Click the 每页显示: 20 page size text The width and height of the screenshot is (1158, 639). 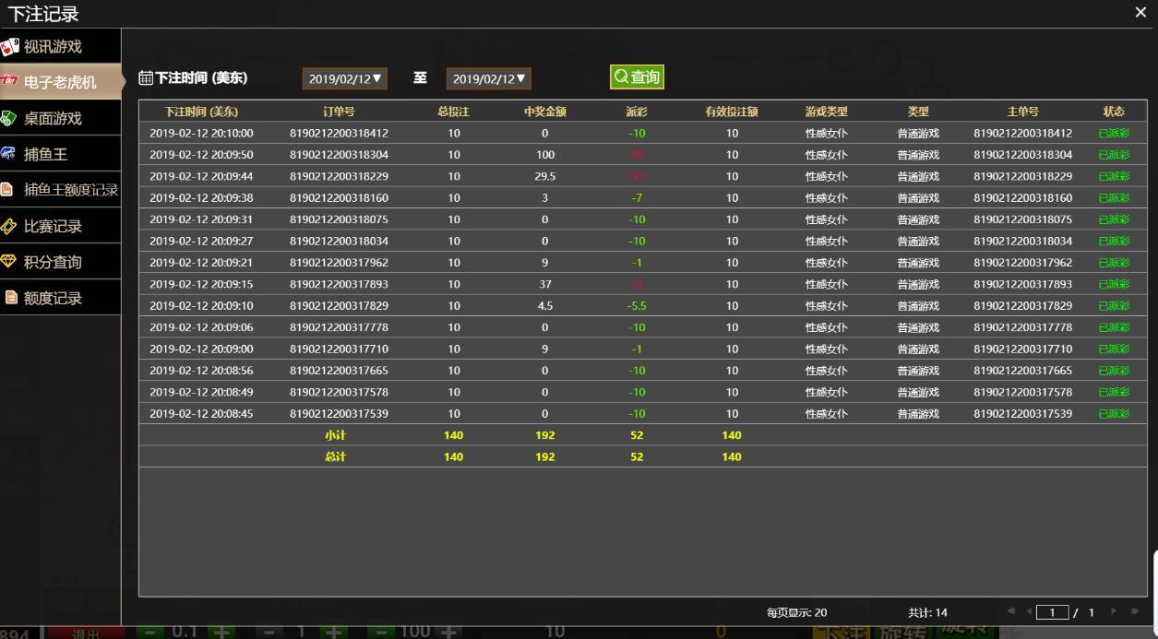(x=796, y=612)
